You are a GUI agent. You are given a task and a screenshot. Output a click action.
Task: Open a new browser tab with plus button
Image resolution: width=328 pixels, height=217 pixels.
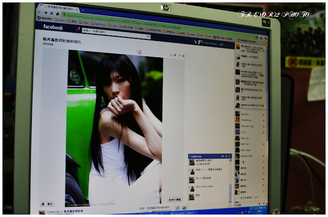[x=83, y=10]
